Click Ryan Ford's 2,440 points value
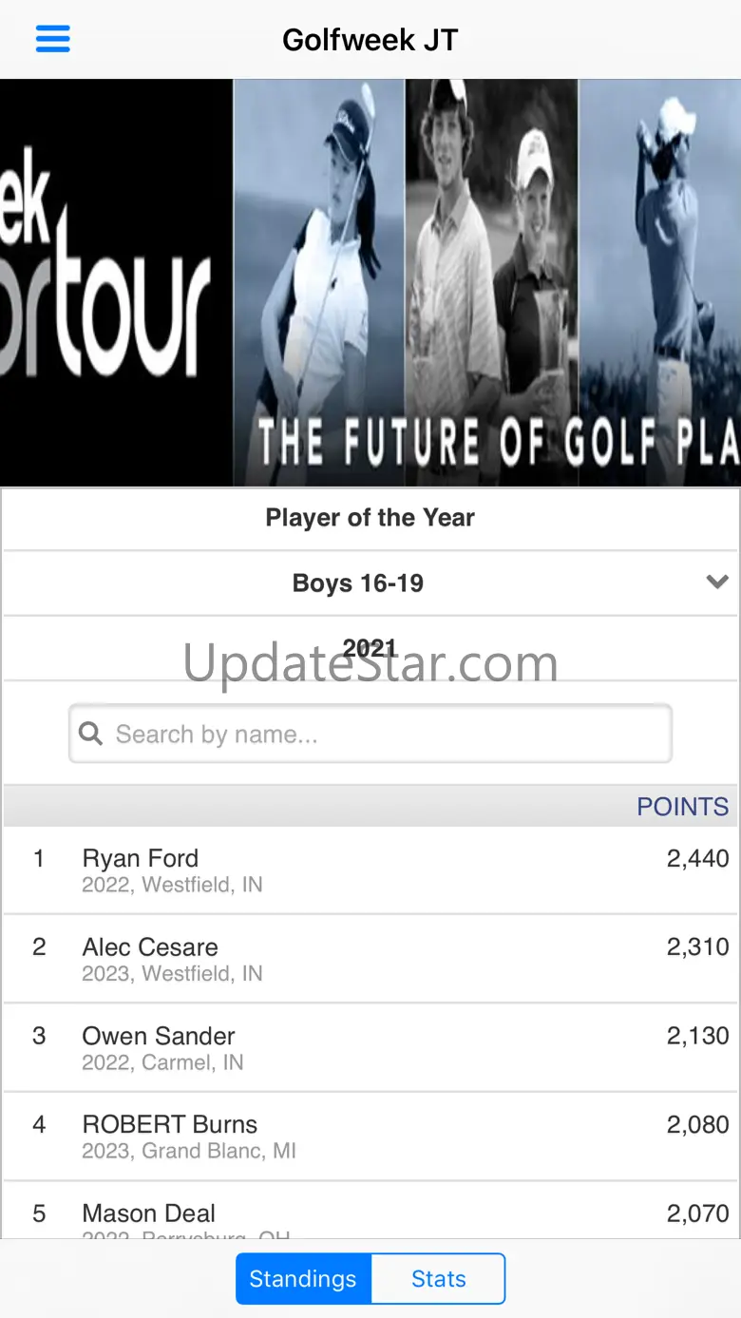The width and height of the screenshot is (741, 1318). click(697, 858)
